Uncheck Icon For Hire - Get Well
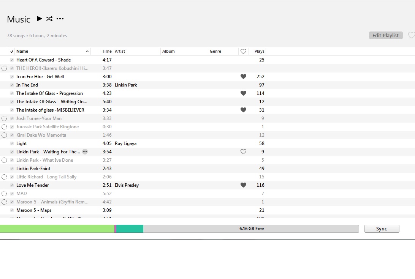The width and height of the screenshot is (415, 279). (12, 77)
